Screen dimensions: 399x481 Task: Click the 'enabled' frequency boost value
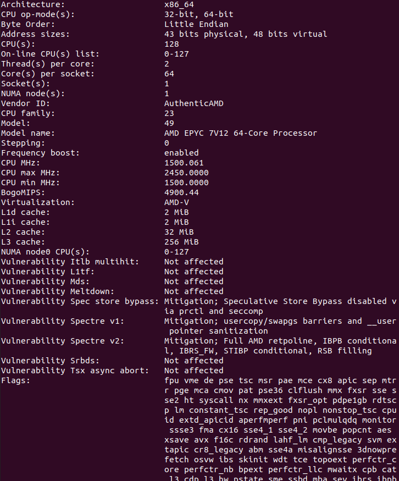(181, 153)
